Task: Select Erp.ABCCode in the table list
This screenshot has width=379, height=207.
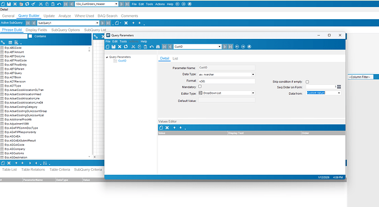Action: point(13,48)
